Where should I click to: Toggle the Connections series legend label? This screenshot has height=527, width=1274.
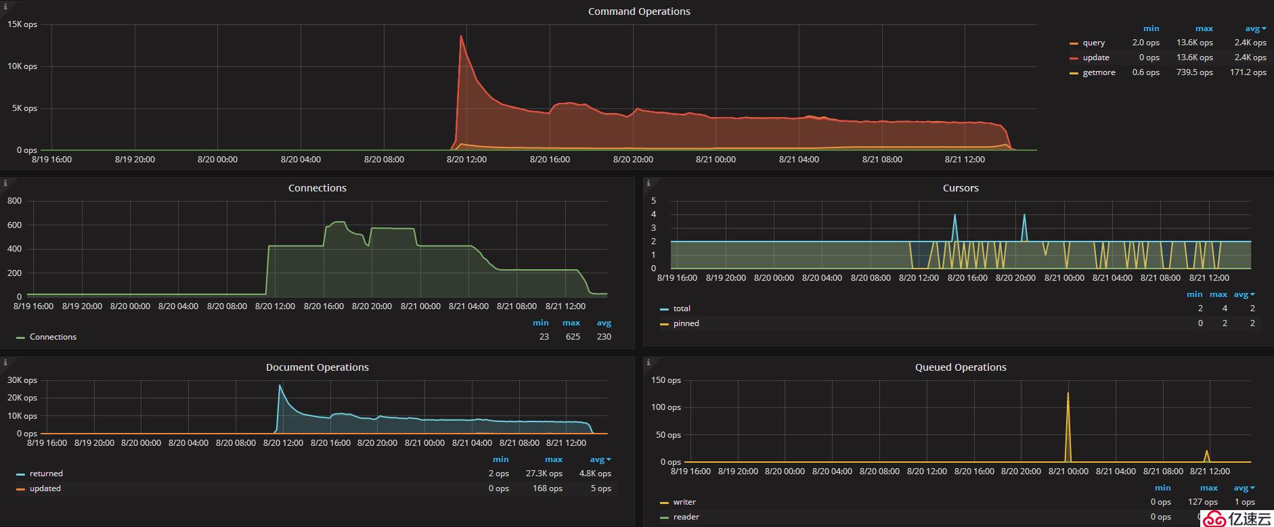[53, 337]
